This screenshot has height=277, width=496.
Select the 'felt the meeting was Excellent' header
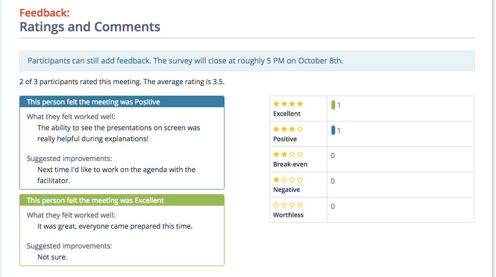(x=122, y=200)
